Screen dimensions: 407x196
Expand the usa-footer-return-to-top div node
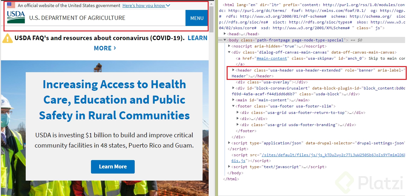(x=238, y=113)
